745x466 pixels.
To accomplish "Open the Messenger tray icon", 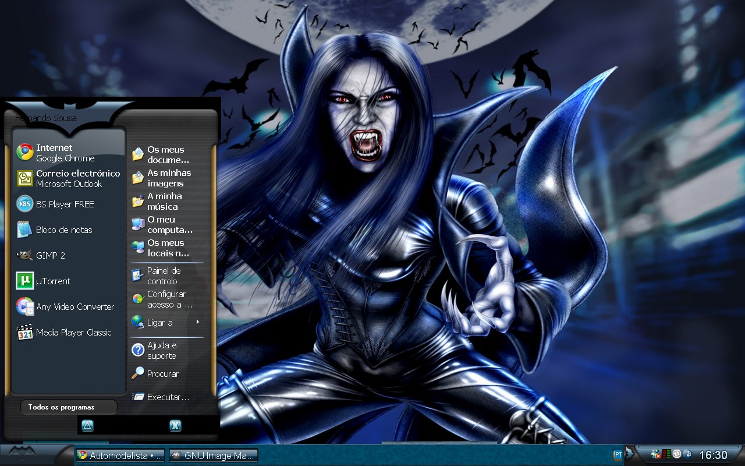I will (656, 454).
